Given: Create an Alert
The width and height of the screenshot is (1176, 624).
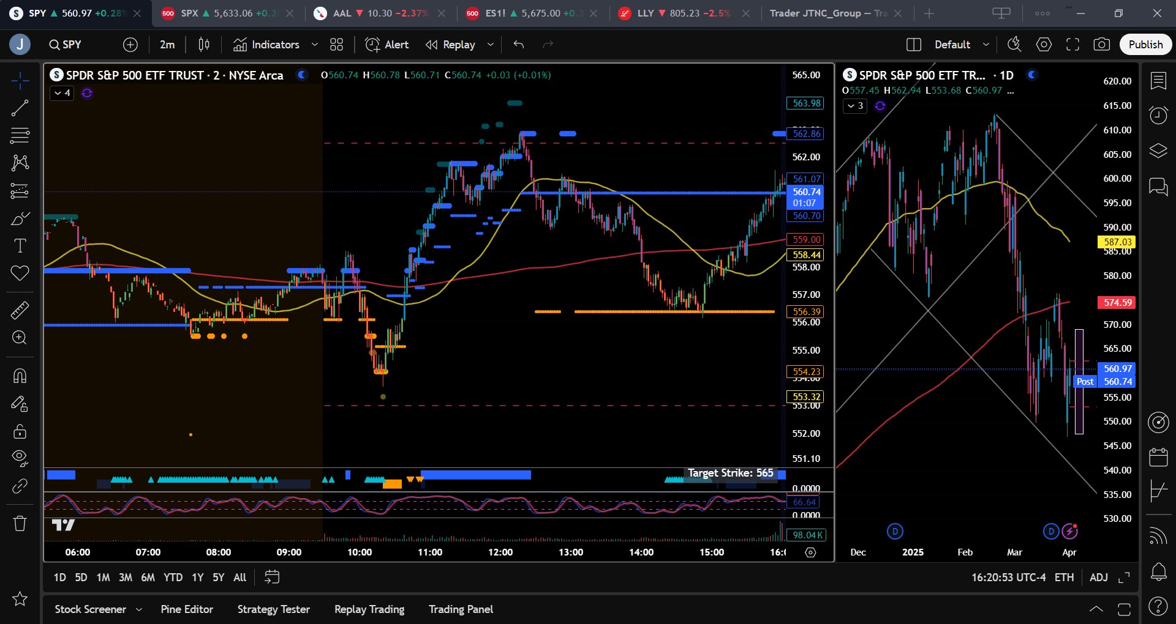Looking at the screenshot, I should 387,45.
